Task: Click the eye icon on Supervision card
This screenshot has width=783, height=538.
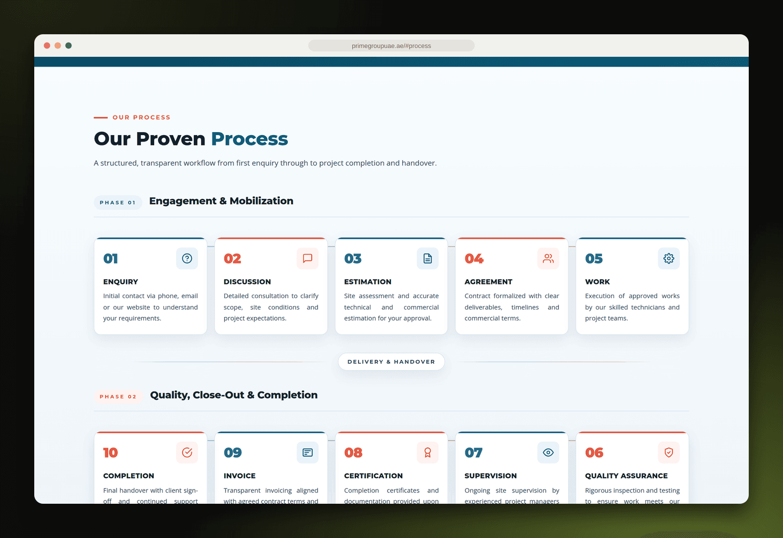Action: pos(548,453)
